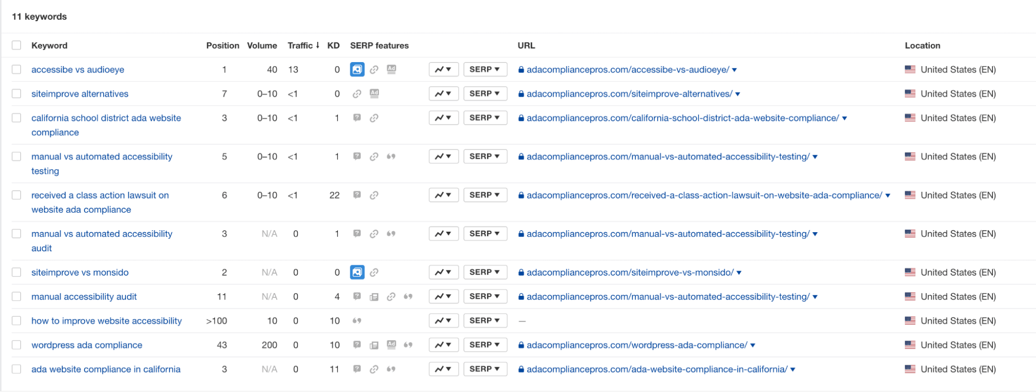Check the box for accessibe vs audioeye
This screenshot has height=392, width=1036.
[17, 69]
